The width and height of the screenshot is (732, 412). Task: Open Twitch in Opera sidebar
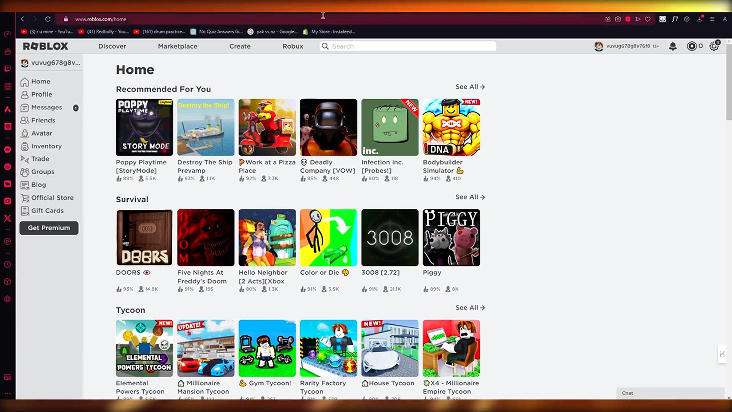(8, 69)
